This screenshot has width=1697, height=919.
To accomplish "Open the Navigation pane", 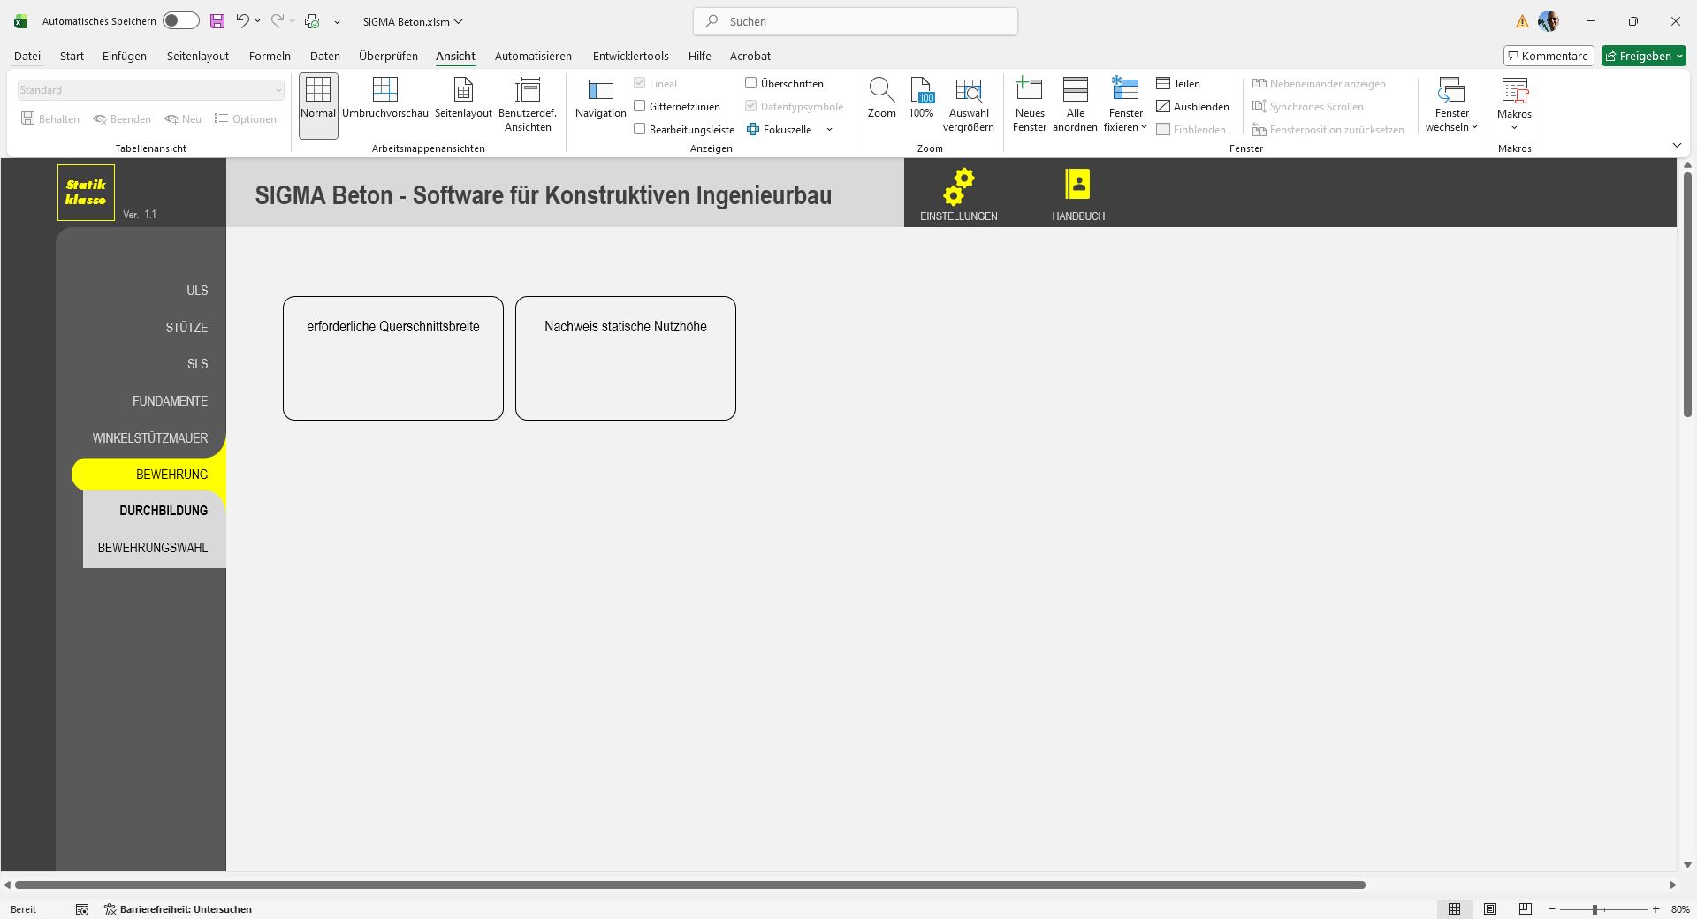I will 600,98.
